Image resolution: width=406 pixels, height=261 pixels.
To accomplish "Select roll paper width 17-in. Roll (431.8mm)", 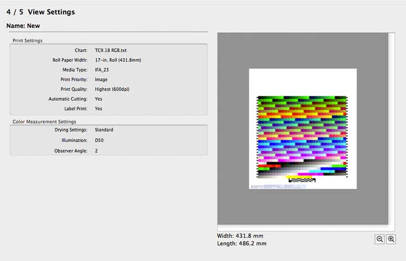I will [x=118, y=60].
